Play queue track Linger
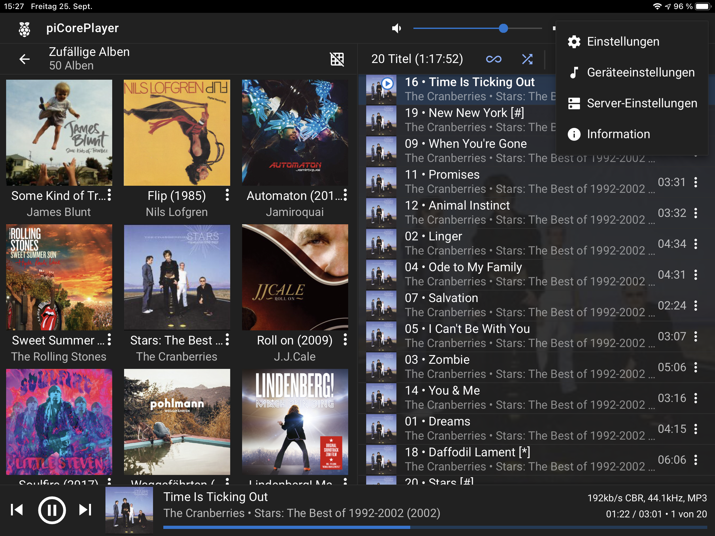715x536 pixels. pyautogui.click(x=537, y=244)
